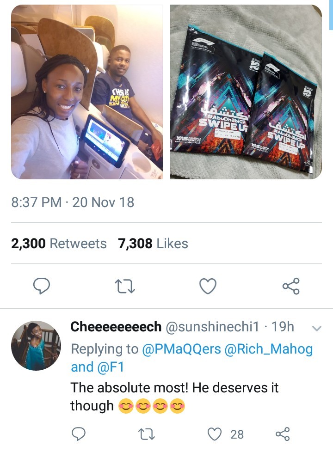This screenshot has width=333, height=452.
Task: View the 7,308 Likes list
Action: (153, 243)
